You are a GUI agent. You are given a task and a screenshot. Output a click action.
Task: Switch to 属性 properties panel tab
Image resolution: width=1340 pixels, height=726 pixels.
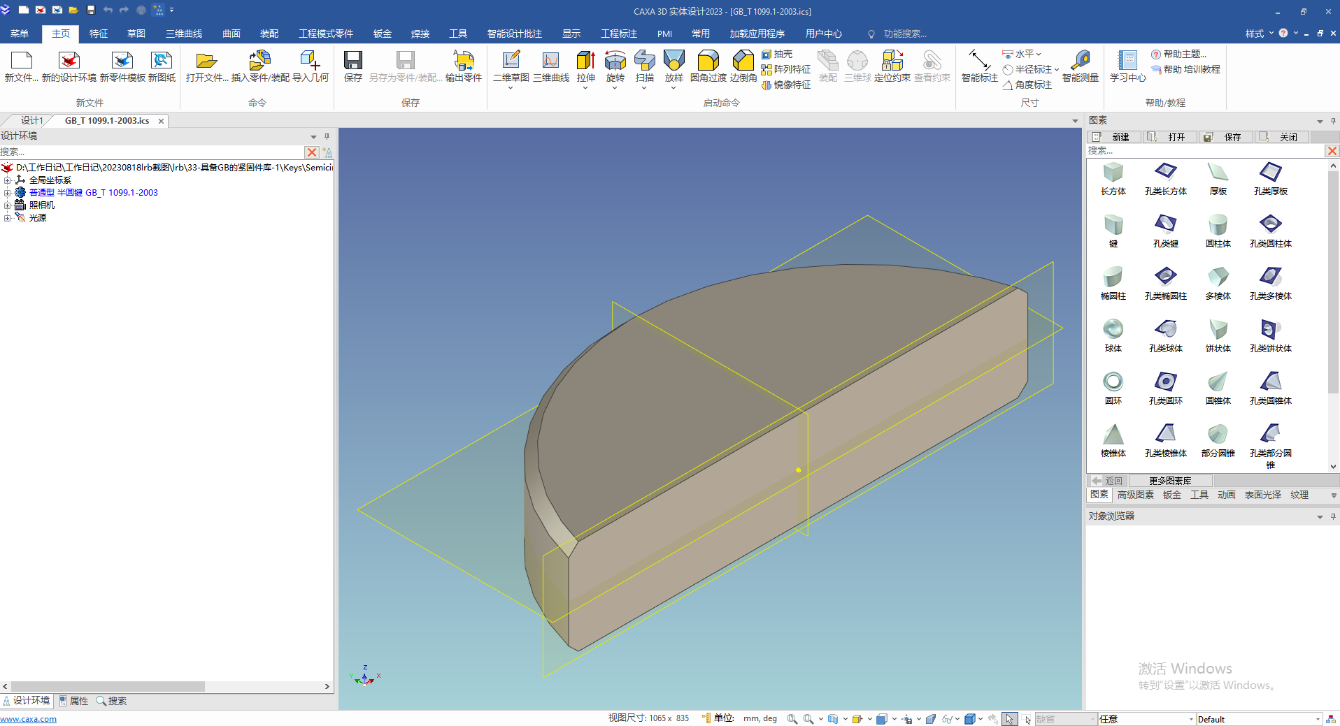pos(74,701)
